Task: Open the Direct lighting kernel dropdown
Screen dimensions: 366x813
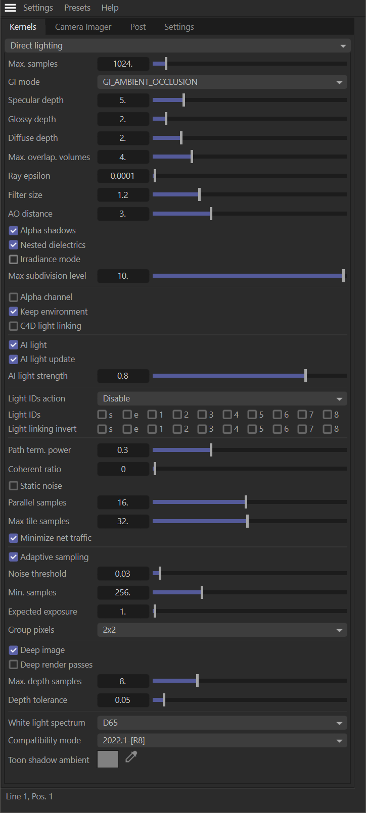Action: (x=177, y=45)
